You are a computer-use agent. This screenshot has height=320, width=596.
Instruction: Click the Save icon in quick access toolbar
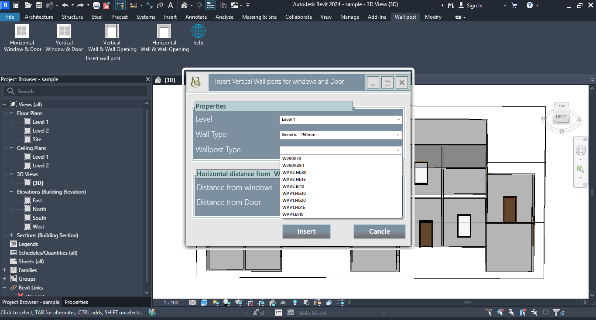pos(38,6)
